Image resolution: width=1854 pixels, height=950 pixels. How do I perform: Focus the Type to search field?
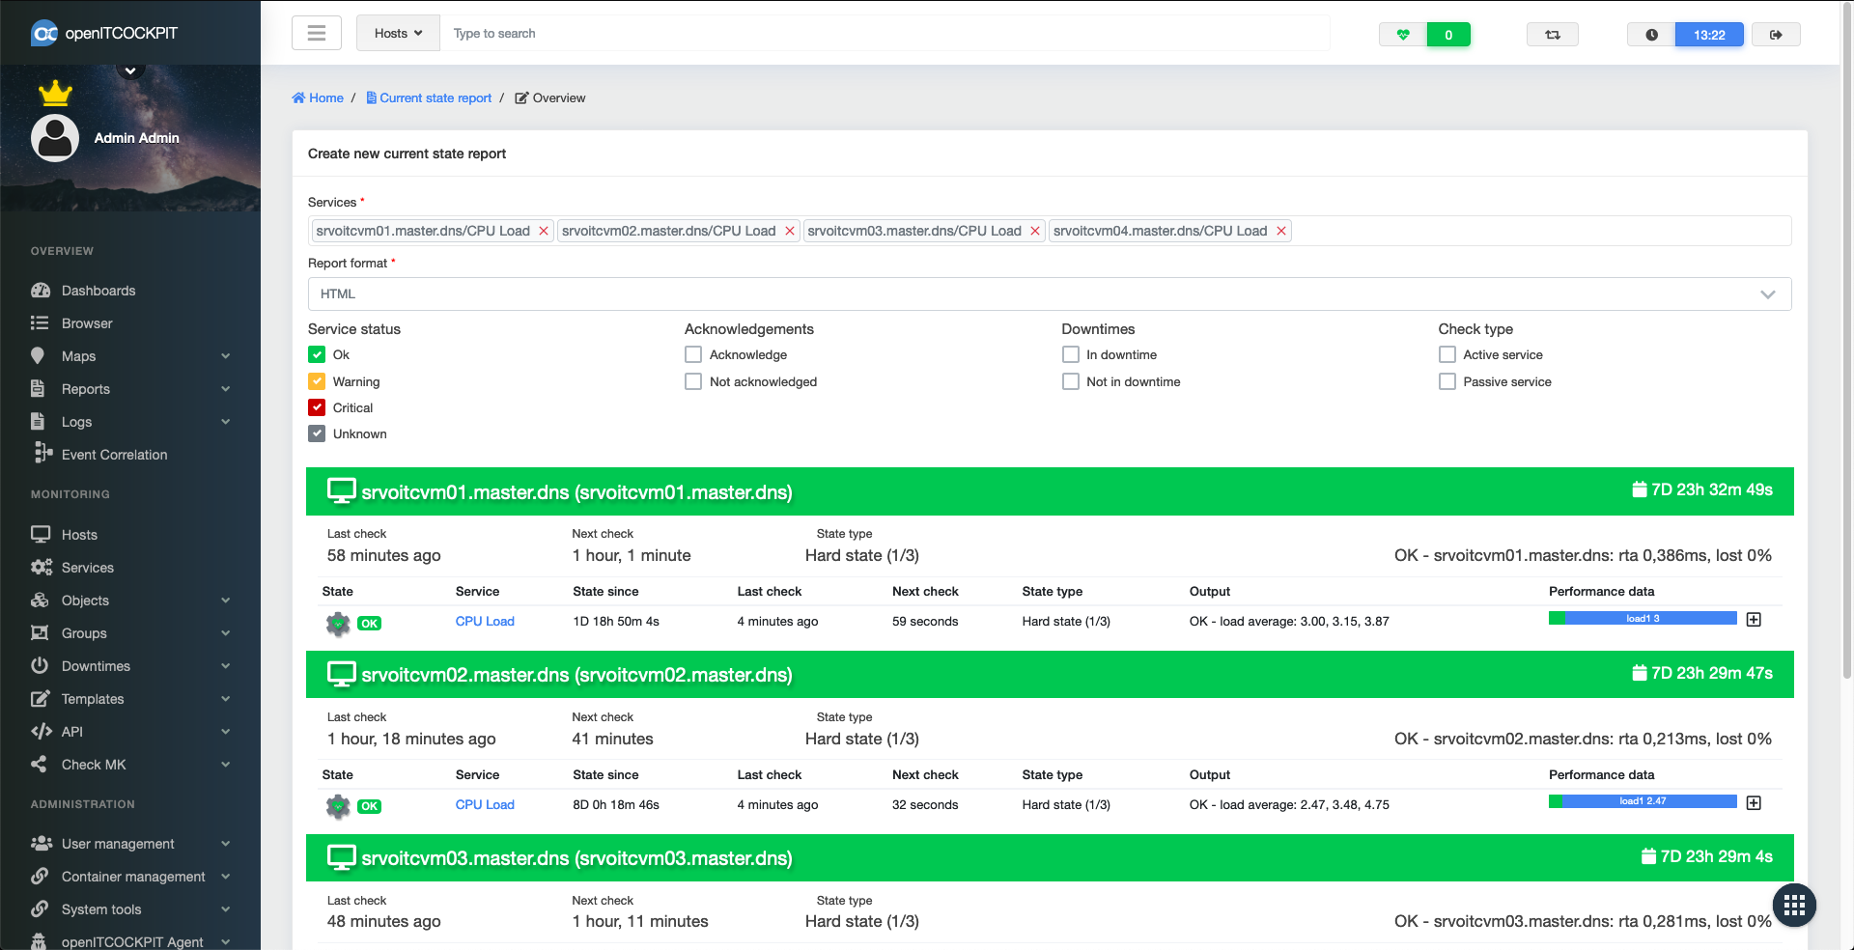click(885, 34)
